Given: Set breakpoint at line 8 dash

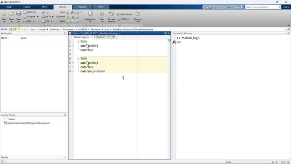Looking at the screenshot, I should (x=73, y=71).
